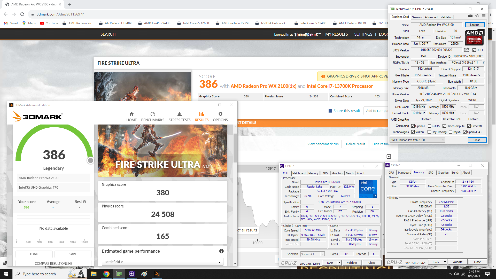Open the BENCHMARKS gauge icon in 3DMark
This screenshot has height=279, width=496.
(153, 114)
